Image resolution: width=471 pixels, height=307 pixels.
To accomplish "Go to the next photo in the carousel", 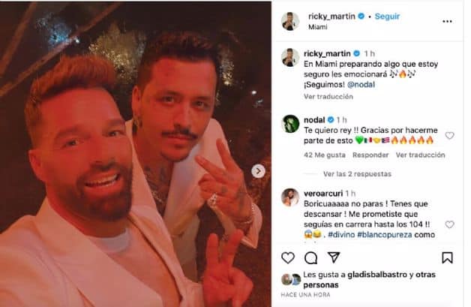I will pos(258,171).
